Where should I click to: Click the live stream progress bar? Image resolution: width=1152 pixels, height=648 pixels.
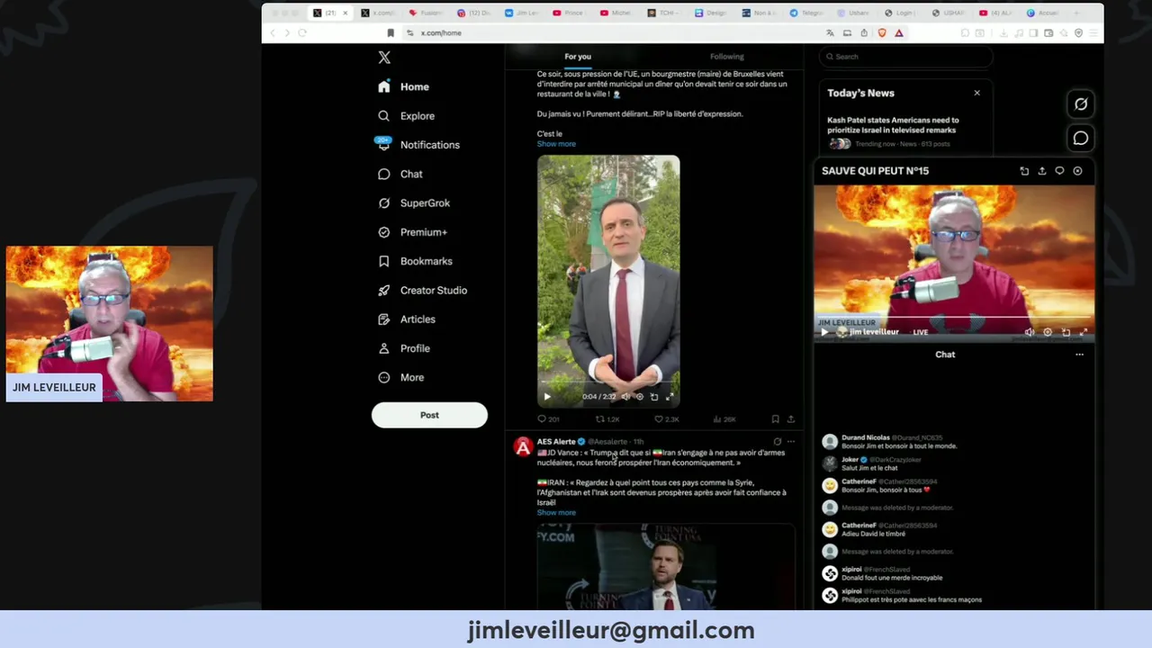click(x=954, y=318)
